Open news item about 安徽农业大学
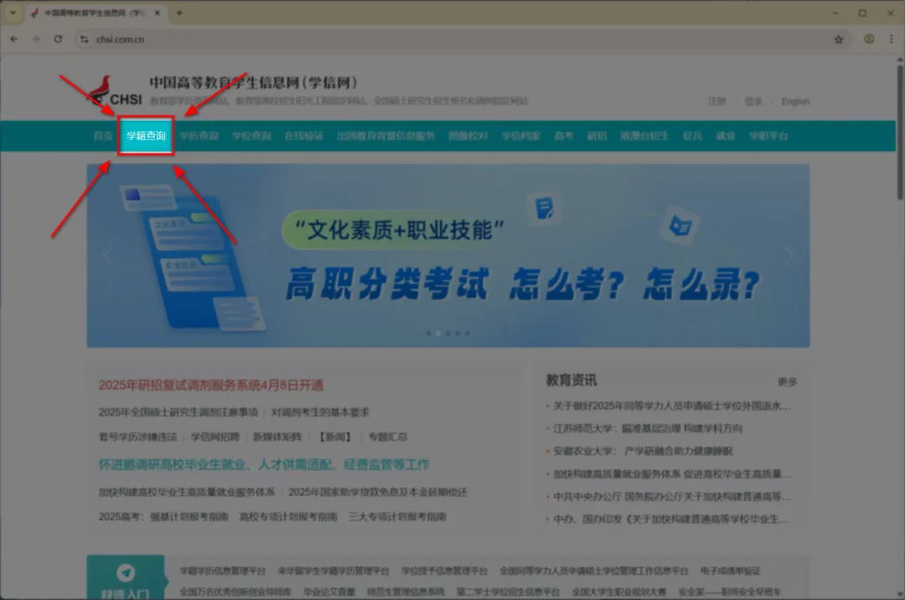 point(643,451)
